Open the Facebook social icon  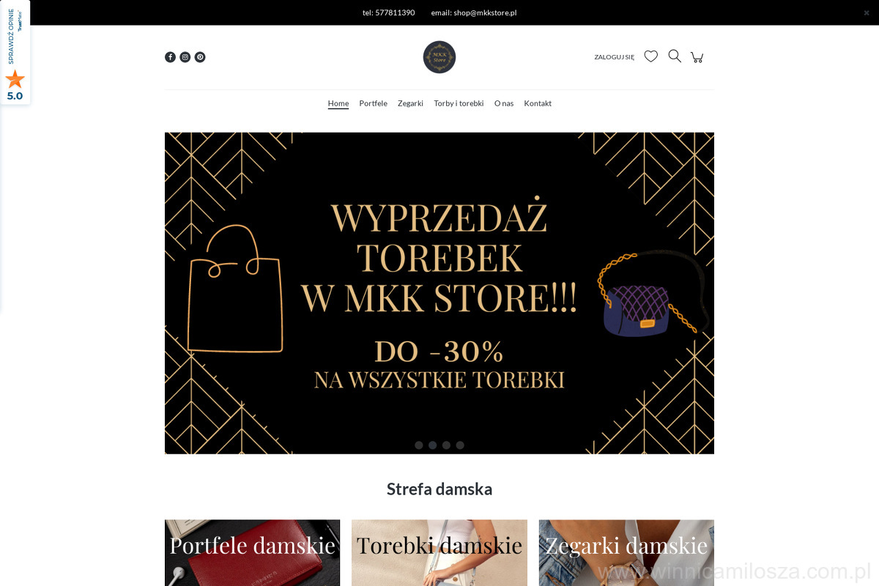(x=170, y=57)
